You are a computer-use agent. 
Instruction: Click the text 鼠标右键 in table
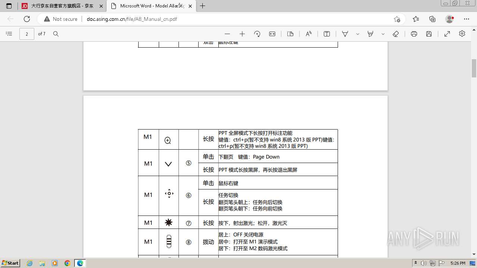(228, 183)
